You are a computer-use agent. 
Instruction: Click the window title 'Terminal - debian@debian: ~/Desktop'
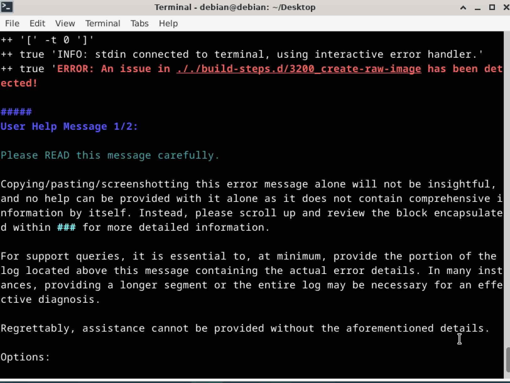click(235, 7)
